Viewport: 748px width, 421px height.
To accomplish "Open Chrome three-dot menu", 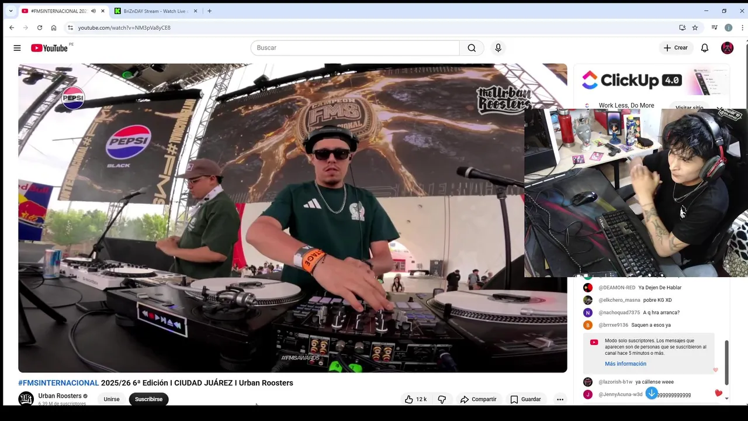I will [x=742, y=27].
